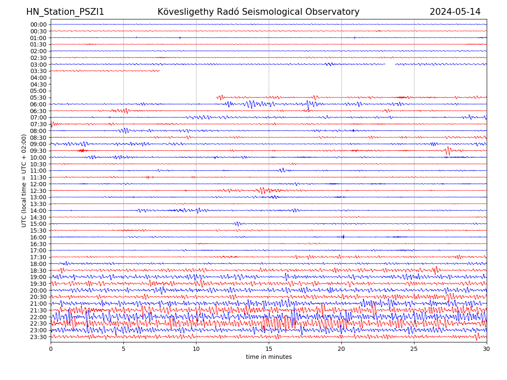Click the blank 04:30 row in the plot
Image resolution: width=507 pixels, height=380 pixels.
(269, 84)
